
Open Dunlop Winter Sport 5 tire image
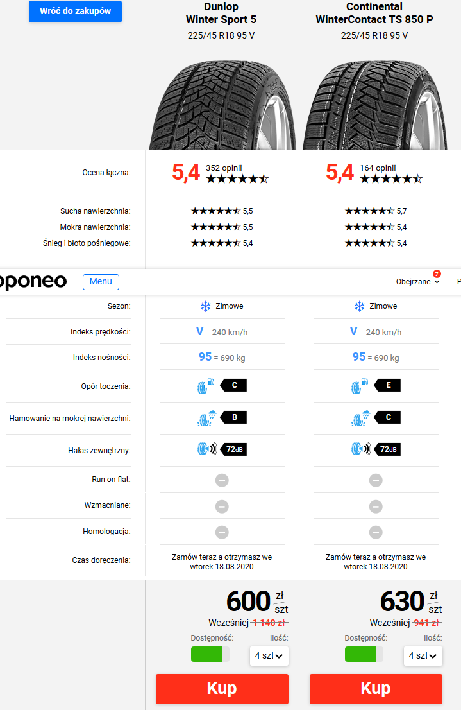pos(222,105)
